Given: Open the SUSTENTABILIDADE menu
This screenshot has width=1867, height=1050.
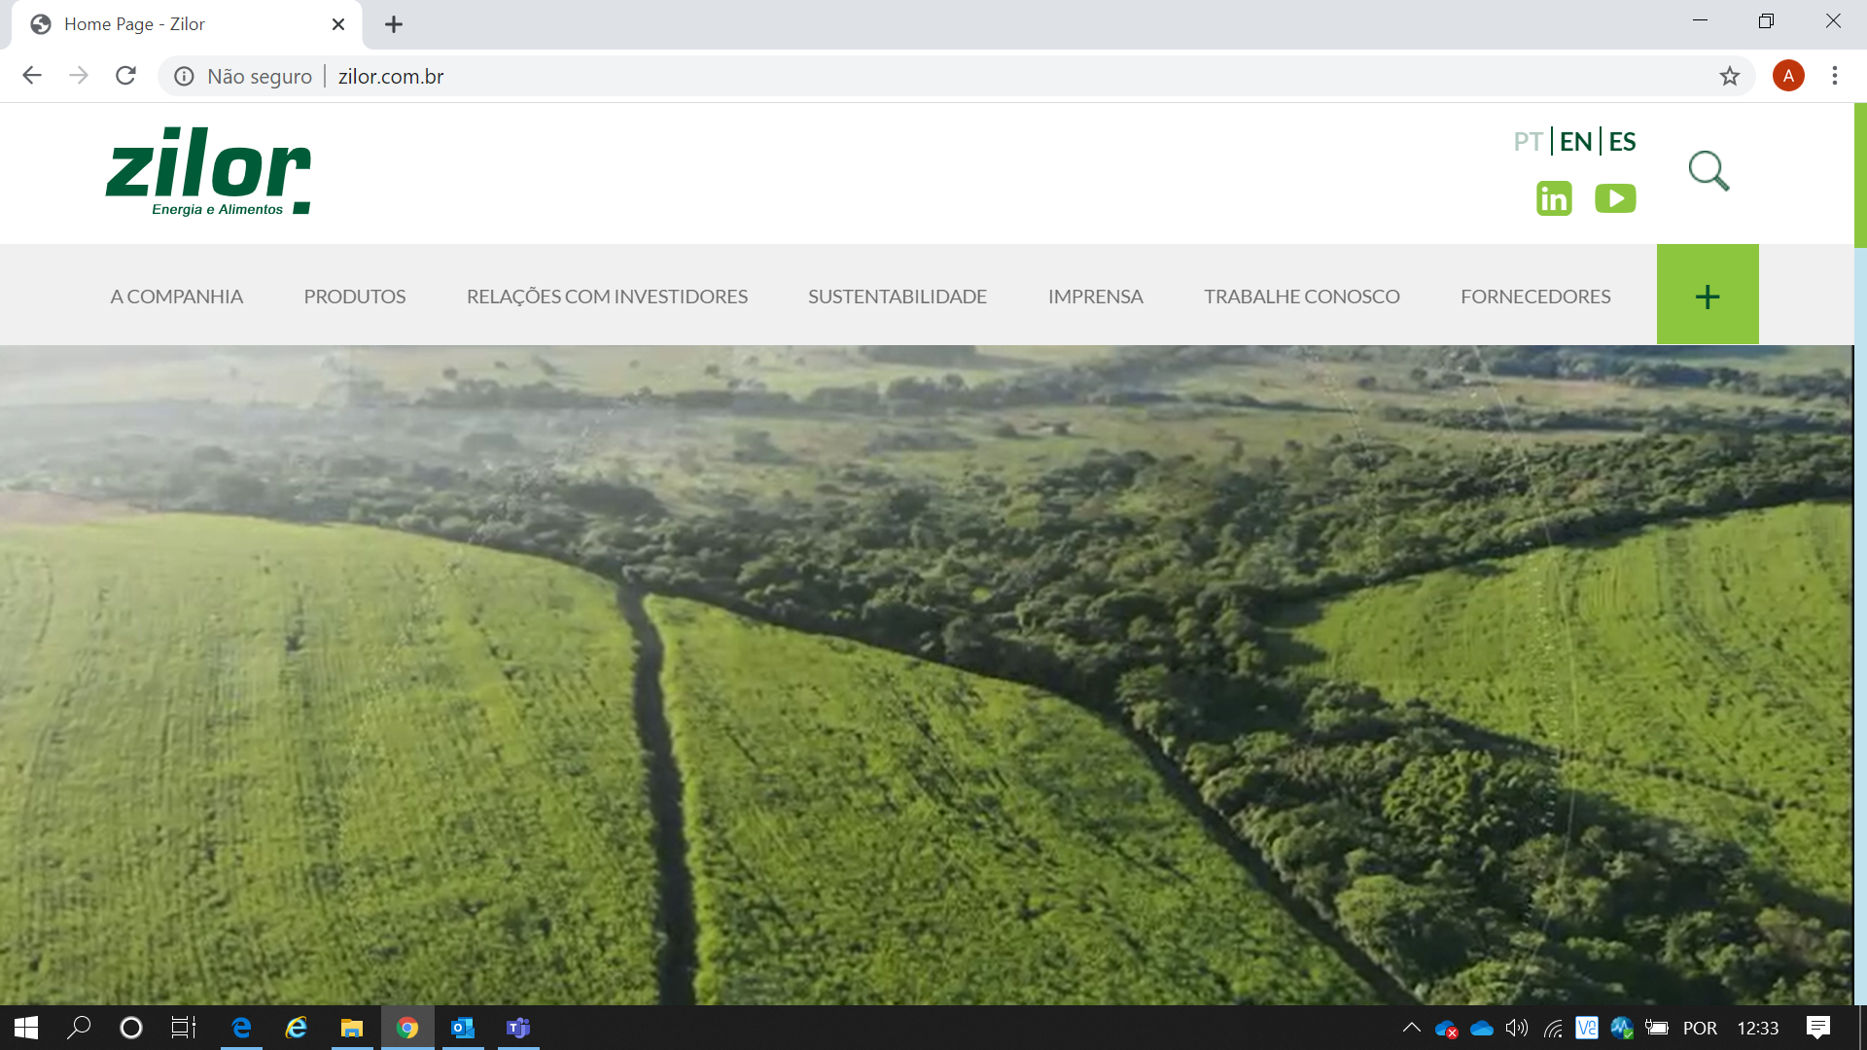Looking at the screenshot, I should point(898,297).
